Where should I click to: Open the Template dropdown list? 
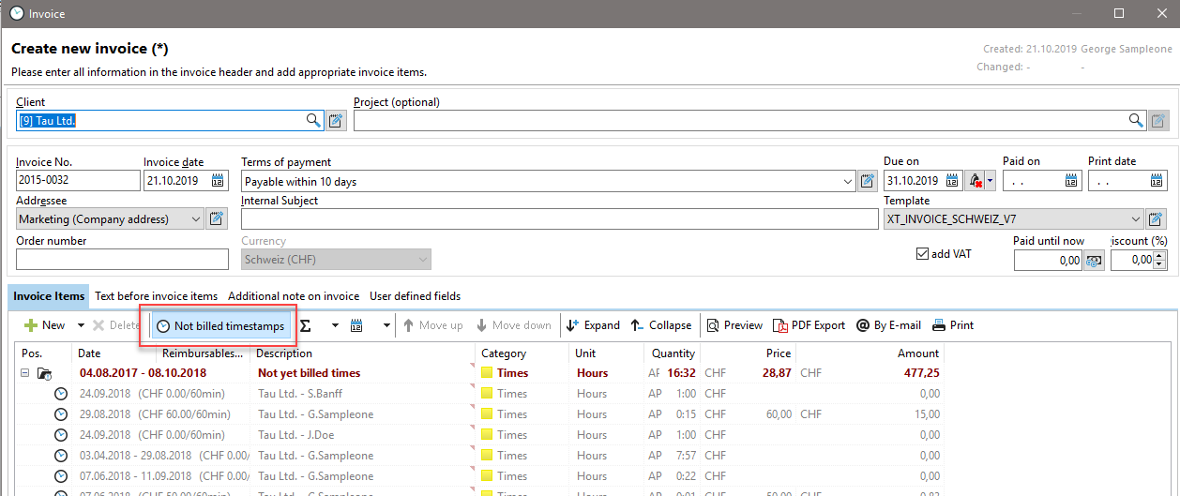click(1136, 219)
